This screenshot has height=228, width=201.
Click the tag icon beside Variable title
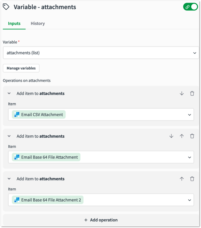click(x=6, y=7)
